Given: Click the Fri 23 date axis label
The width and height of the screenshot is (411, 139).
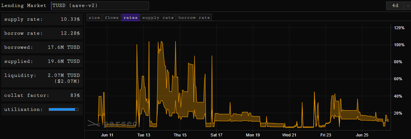Looking at the screenshot, I should point(326,135).
